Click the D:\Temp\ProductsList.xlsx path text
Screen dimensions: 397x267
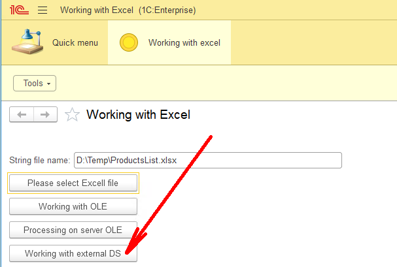click(x=126, y=161)
